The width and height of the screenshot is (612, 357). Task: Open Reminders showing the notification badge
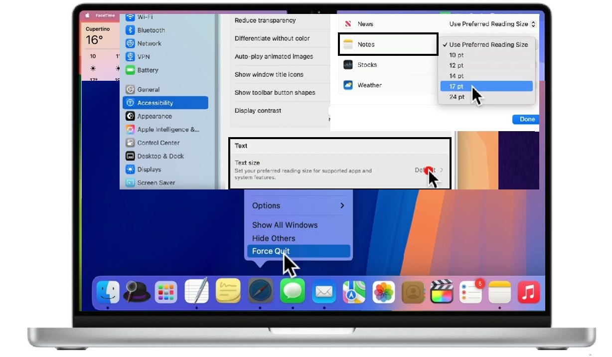click(x=470, y=293)
